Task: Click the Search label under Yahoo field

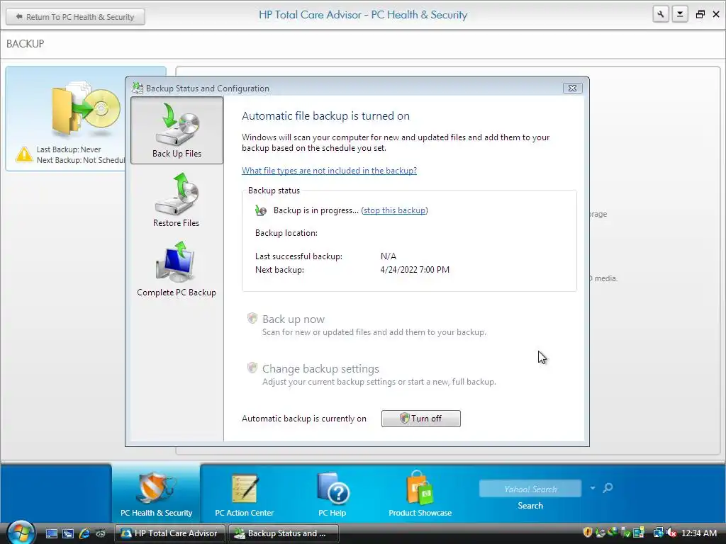Action: pyautogui.click(x=530, y=506)
